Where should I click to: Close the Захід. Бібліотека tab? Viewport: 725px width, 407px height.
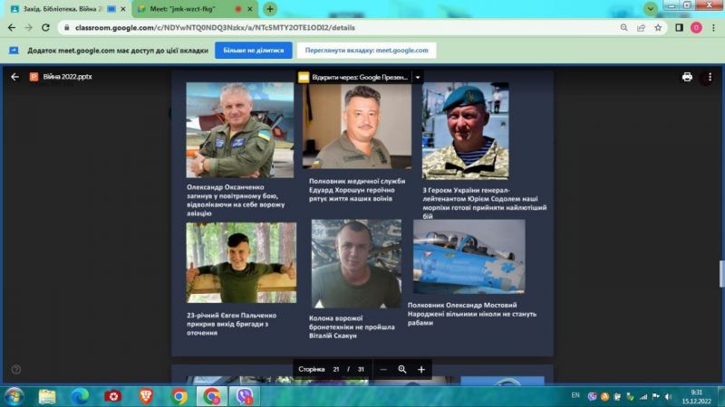pos(123,9)
